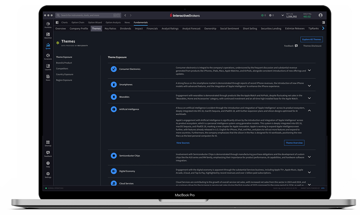The height and width of the screenshot is (217, 364).
Task: Click the instrument search field
Action: click(88, 15)
